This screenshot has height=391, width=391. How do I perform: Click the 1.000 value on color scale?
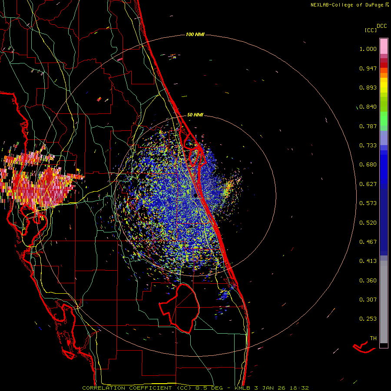pos(368,49)
